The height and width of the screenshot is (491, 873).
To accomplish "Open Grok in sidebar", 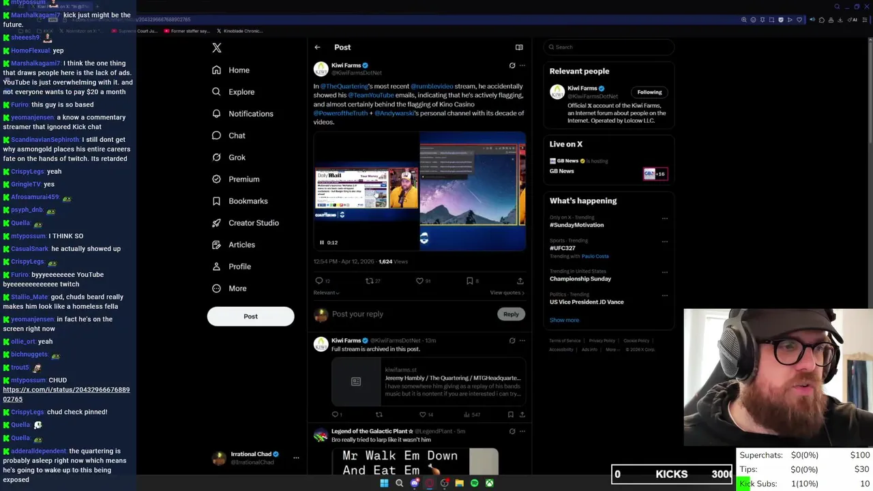I will (228, 158).
